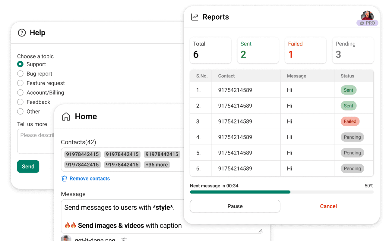
Task: Click the Home house icon
Action: 66,117
